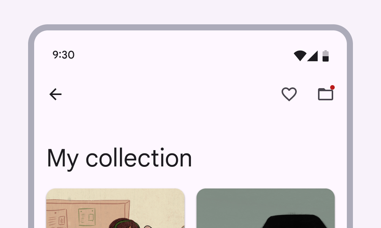381x228 pixels.
Task: Click the word "My" in the title
Action: [63, 159]
